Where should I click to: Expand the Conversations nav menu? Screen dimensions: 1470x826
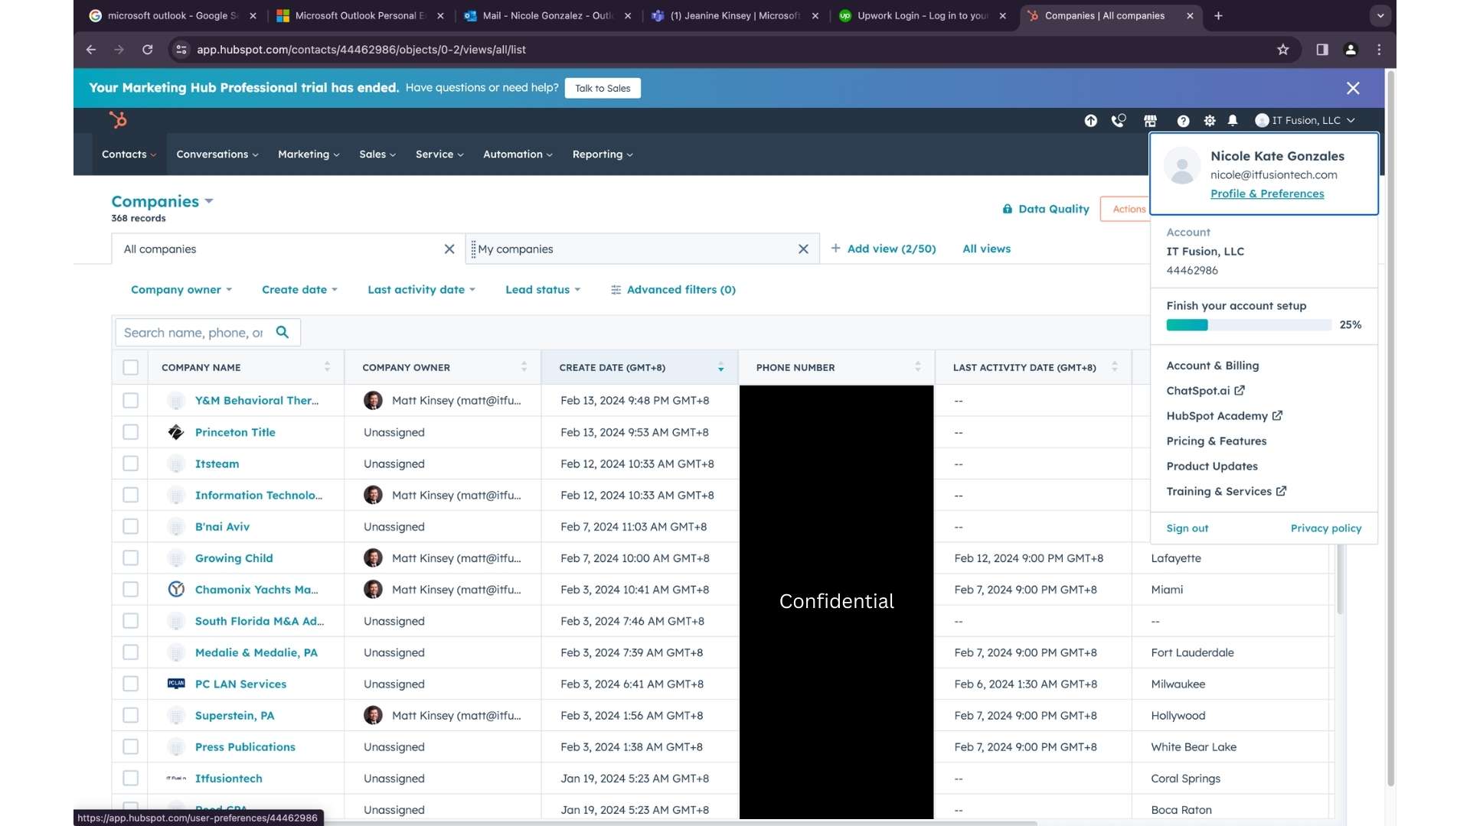coord(217,154)
